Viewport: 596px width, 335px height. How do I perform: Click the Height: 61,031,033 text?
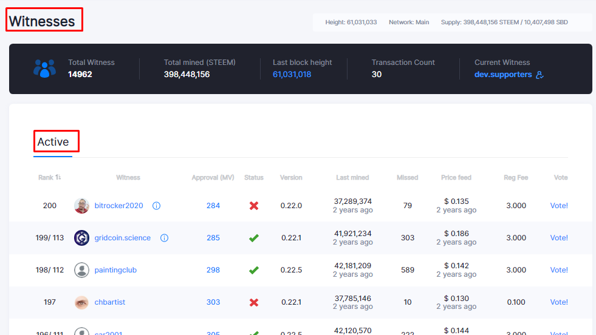(351, 22)
